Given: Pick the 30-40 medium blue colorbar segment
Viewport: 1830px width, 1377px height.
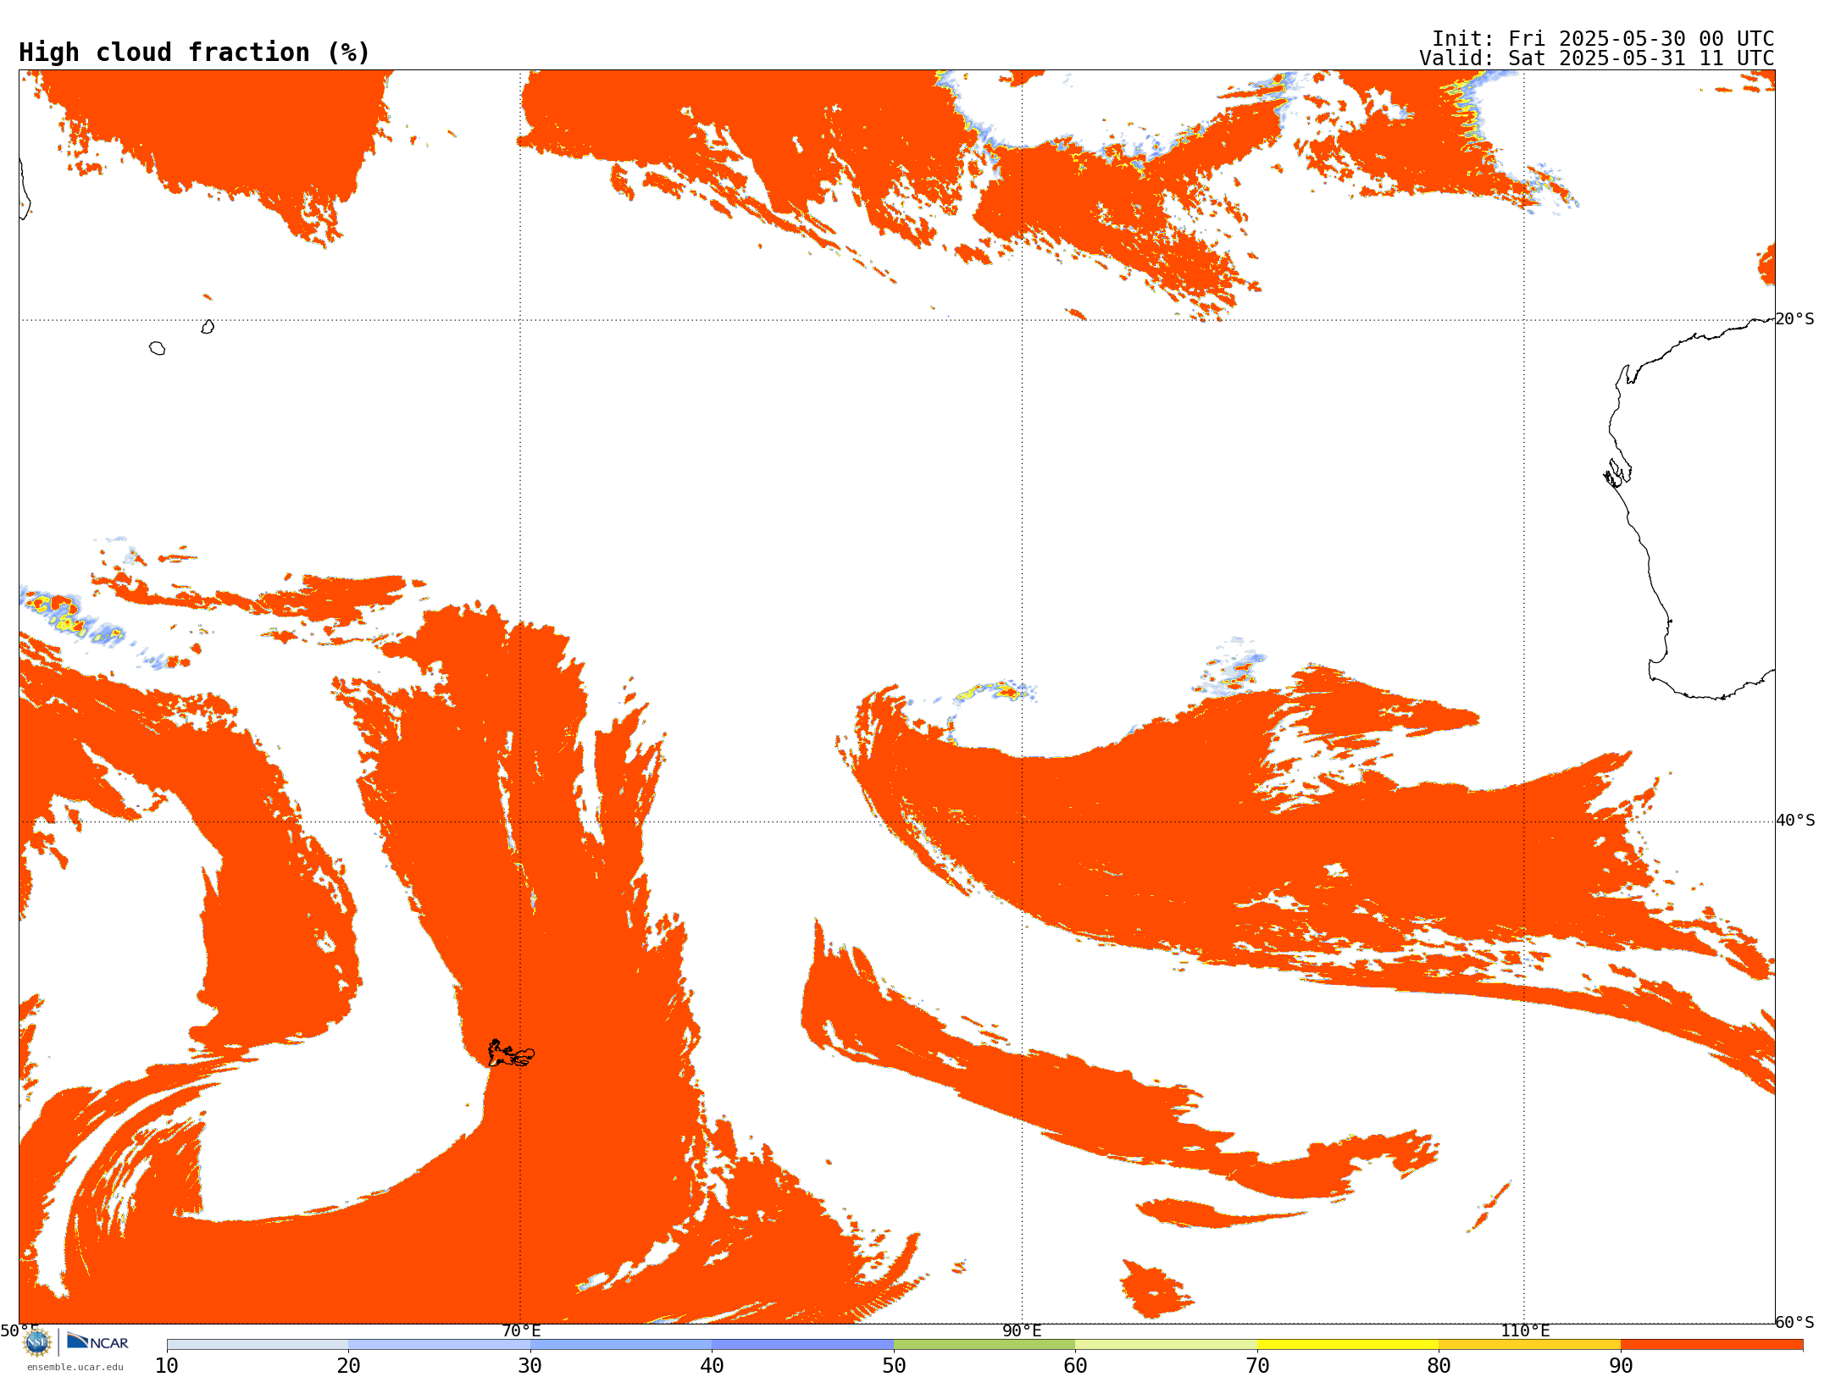Looking at the screenshot, I should pos(621,1344).
